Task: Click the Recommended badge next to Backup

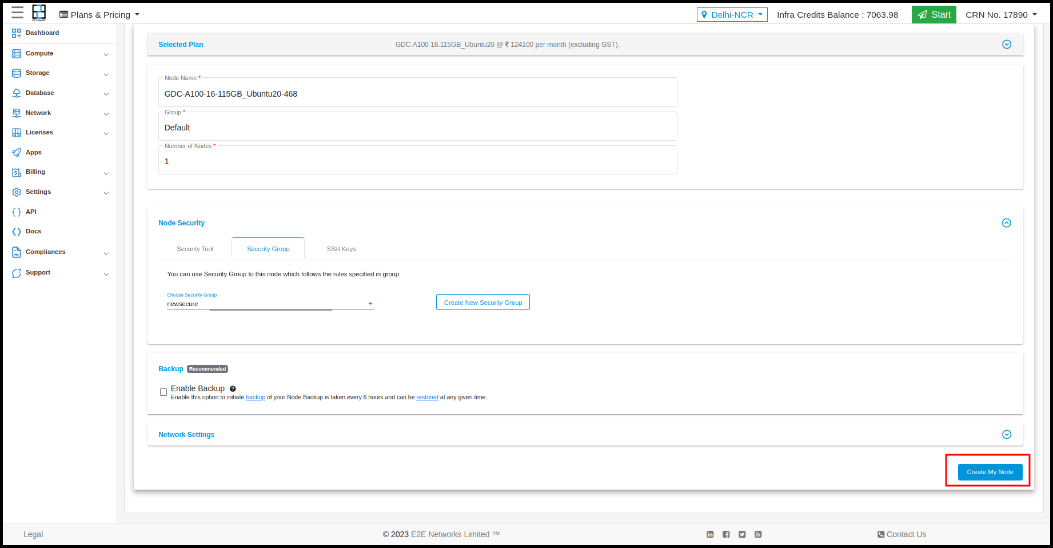Action: 208,369
